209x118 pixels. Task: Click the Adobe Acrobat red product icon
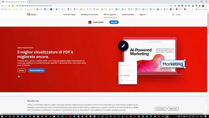[90, 22]
